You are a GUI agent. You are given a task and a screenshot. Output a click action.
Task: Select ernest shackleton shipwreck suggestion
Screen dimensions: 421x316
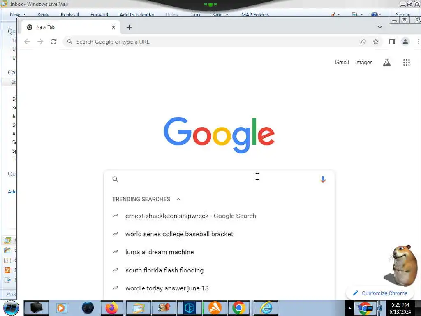(220, 216)
